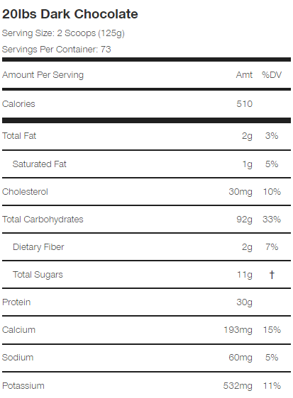The height and width of the screenshot is (398, 293).
Task: Click the Total Carbohydrates row label
Action: point(43,220)
